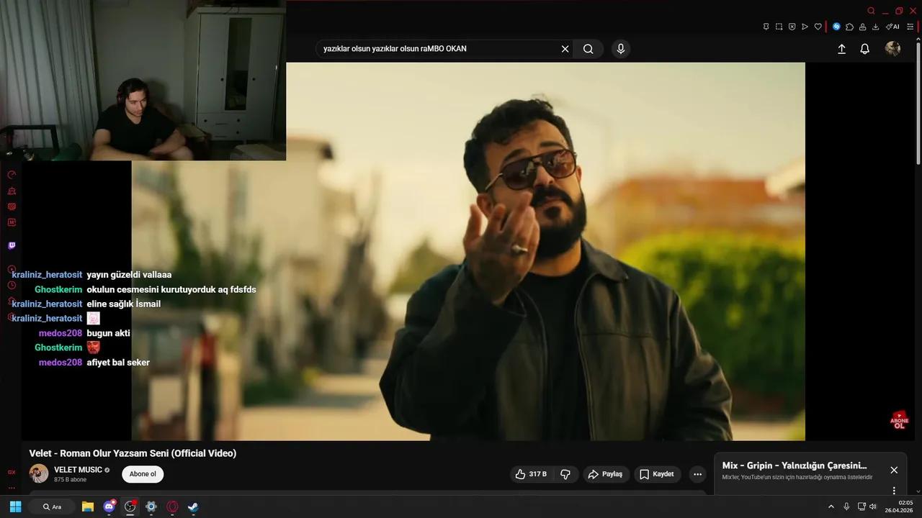Viewport: 922px width, 518px height.
Task: Click the taskbar microphone tray icon
Action: [846, 506]
